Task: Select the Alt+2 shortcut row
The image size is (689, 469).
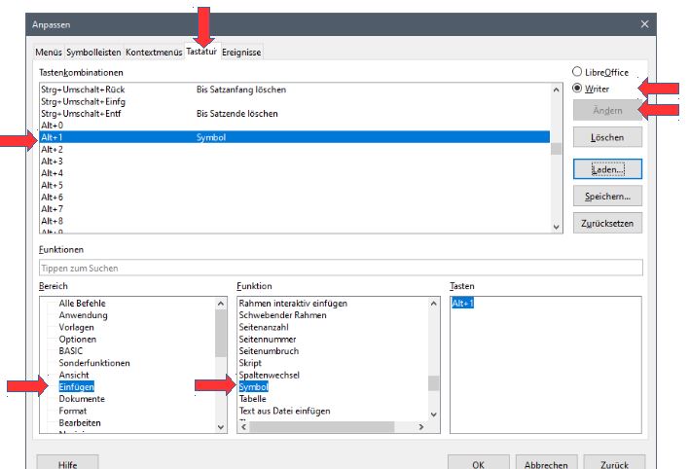Action: coord(295,150)
